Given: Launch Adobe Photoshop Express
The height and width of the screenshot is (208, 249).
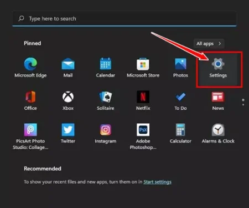Looking at the screenshot, I should click(x=143, y=136).
